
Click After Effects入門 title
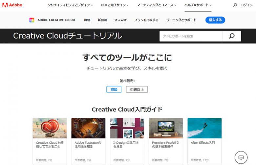203,142
